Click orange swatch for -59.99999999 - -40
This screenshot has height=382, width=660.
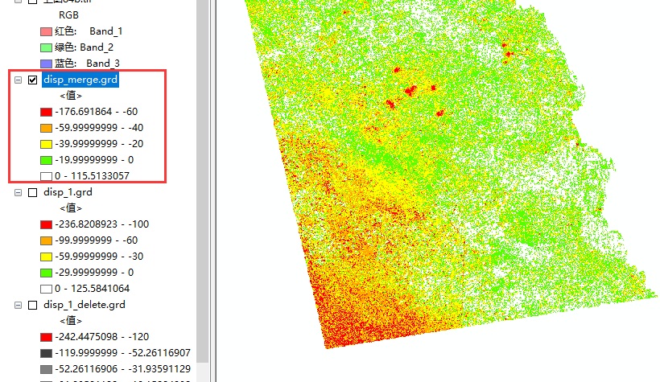pyautogui.click(x=47, y=128)
